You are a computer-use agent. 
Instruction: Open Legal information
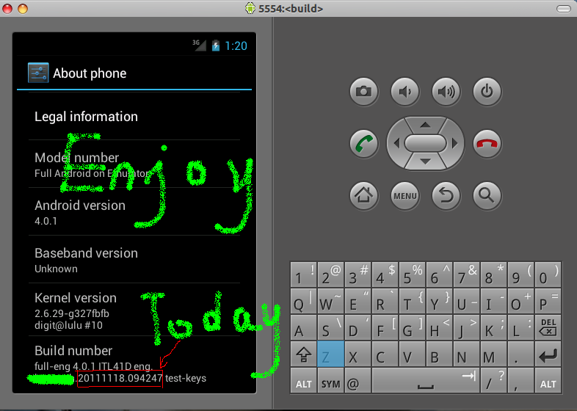coord(134,117)
